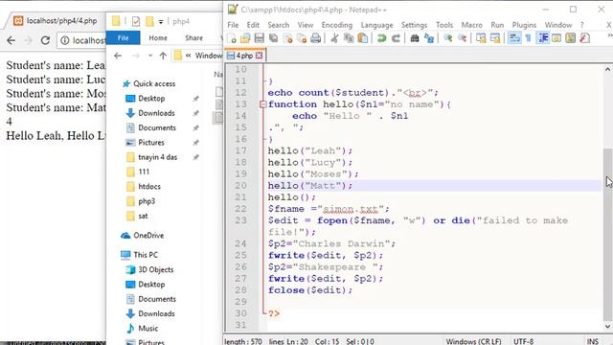Click the Paste clipboard icon
The height and width of the screenshot is (345, 613).
363,38
